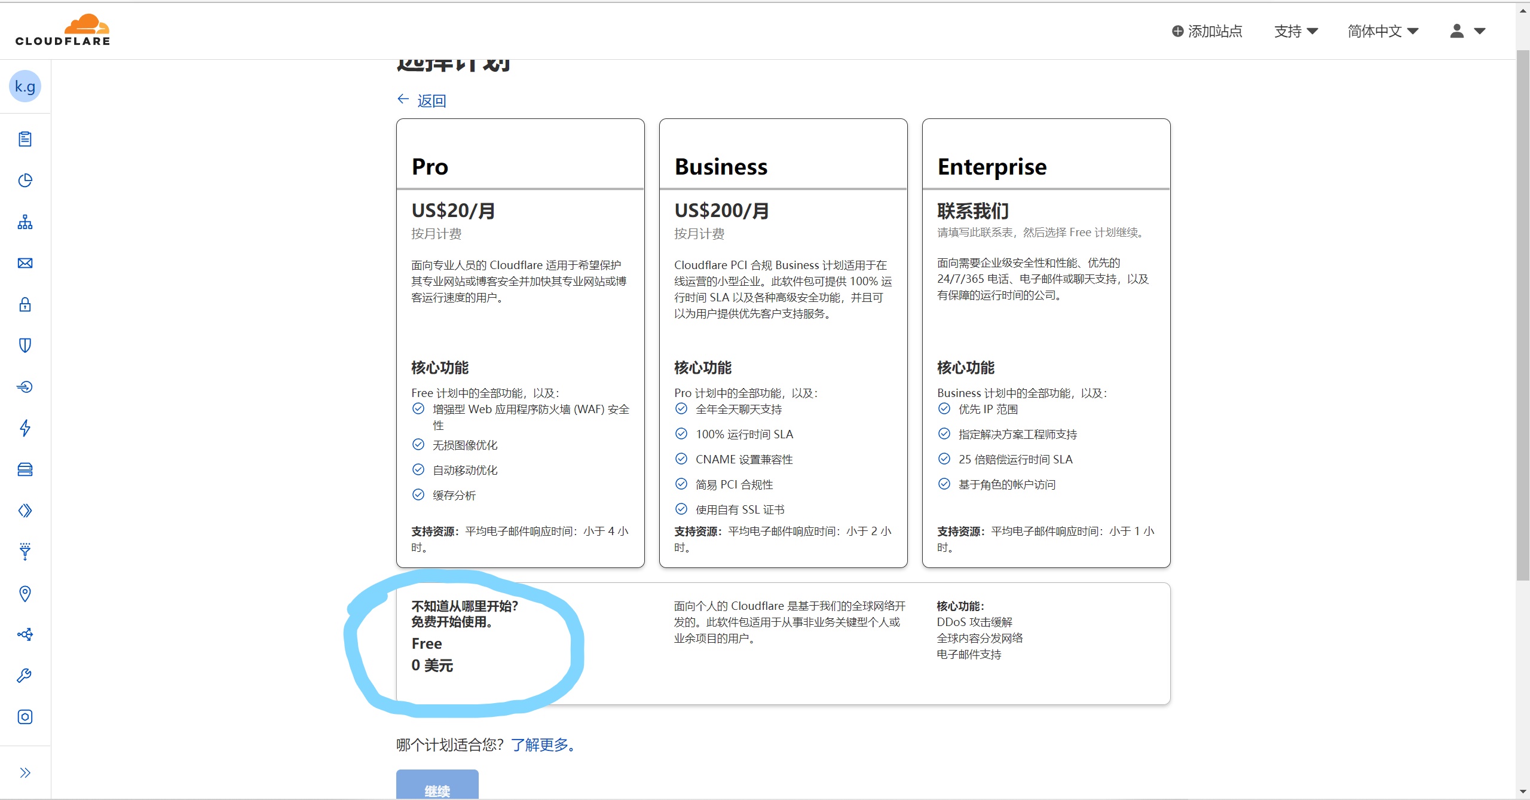Select the Security shield icon
1530x800 pixels.
coord(25,345)
